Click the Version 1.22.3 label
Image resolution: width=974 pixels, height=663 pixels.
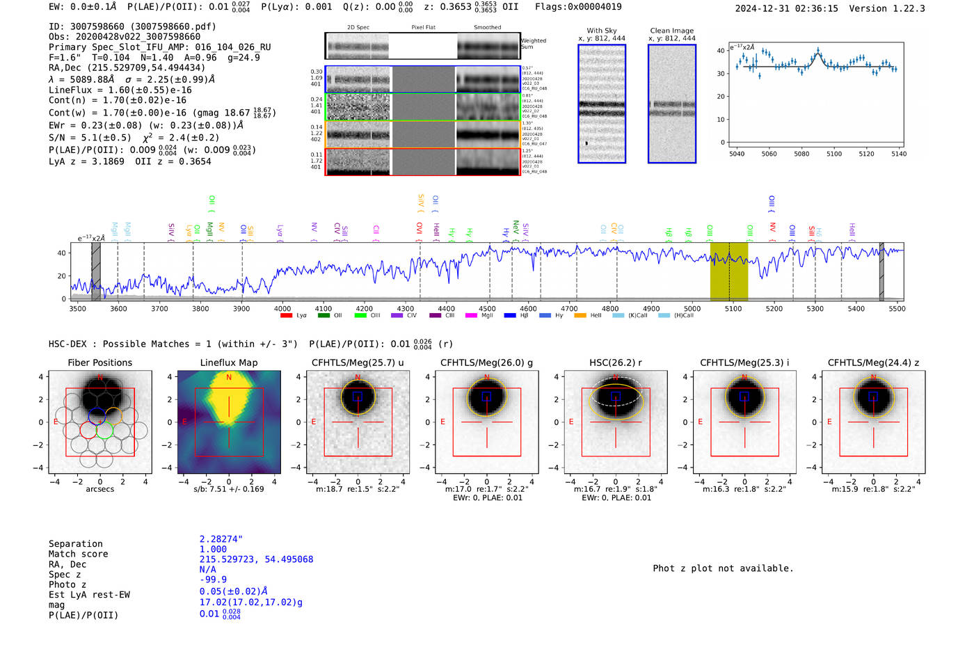(x=887, y=8)
